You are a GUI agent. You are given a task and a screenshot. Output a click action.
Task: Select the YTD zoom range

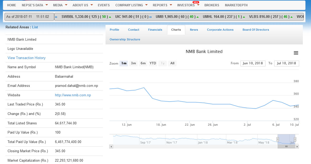[x=153, y=63]
